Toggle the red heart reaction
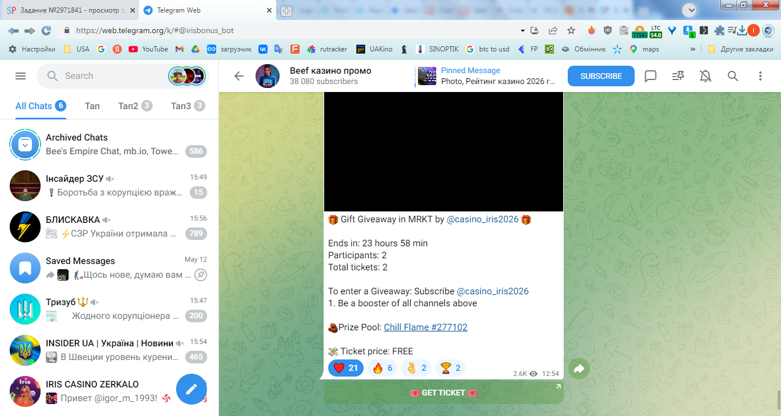Viewport: 781px width, 416px height. [x=346, y=368]
